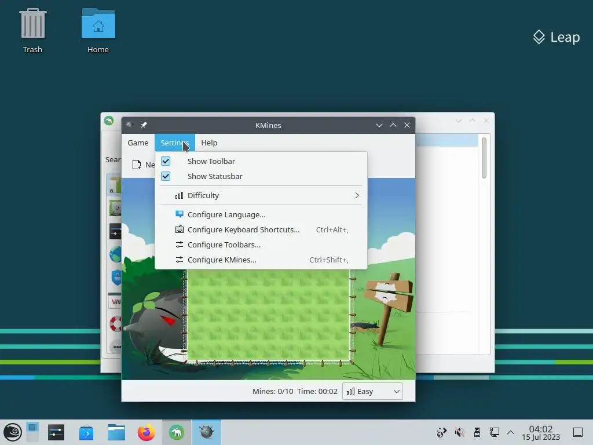Expand the hidden system tray icons arrow
The width and height of the screenshot is (593, 445).
pos(511,432)
